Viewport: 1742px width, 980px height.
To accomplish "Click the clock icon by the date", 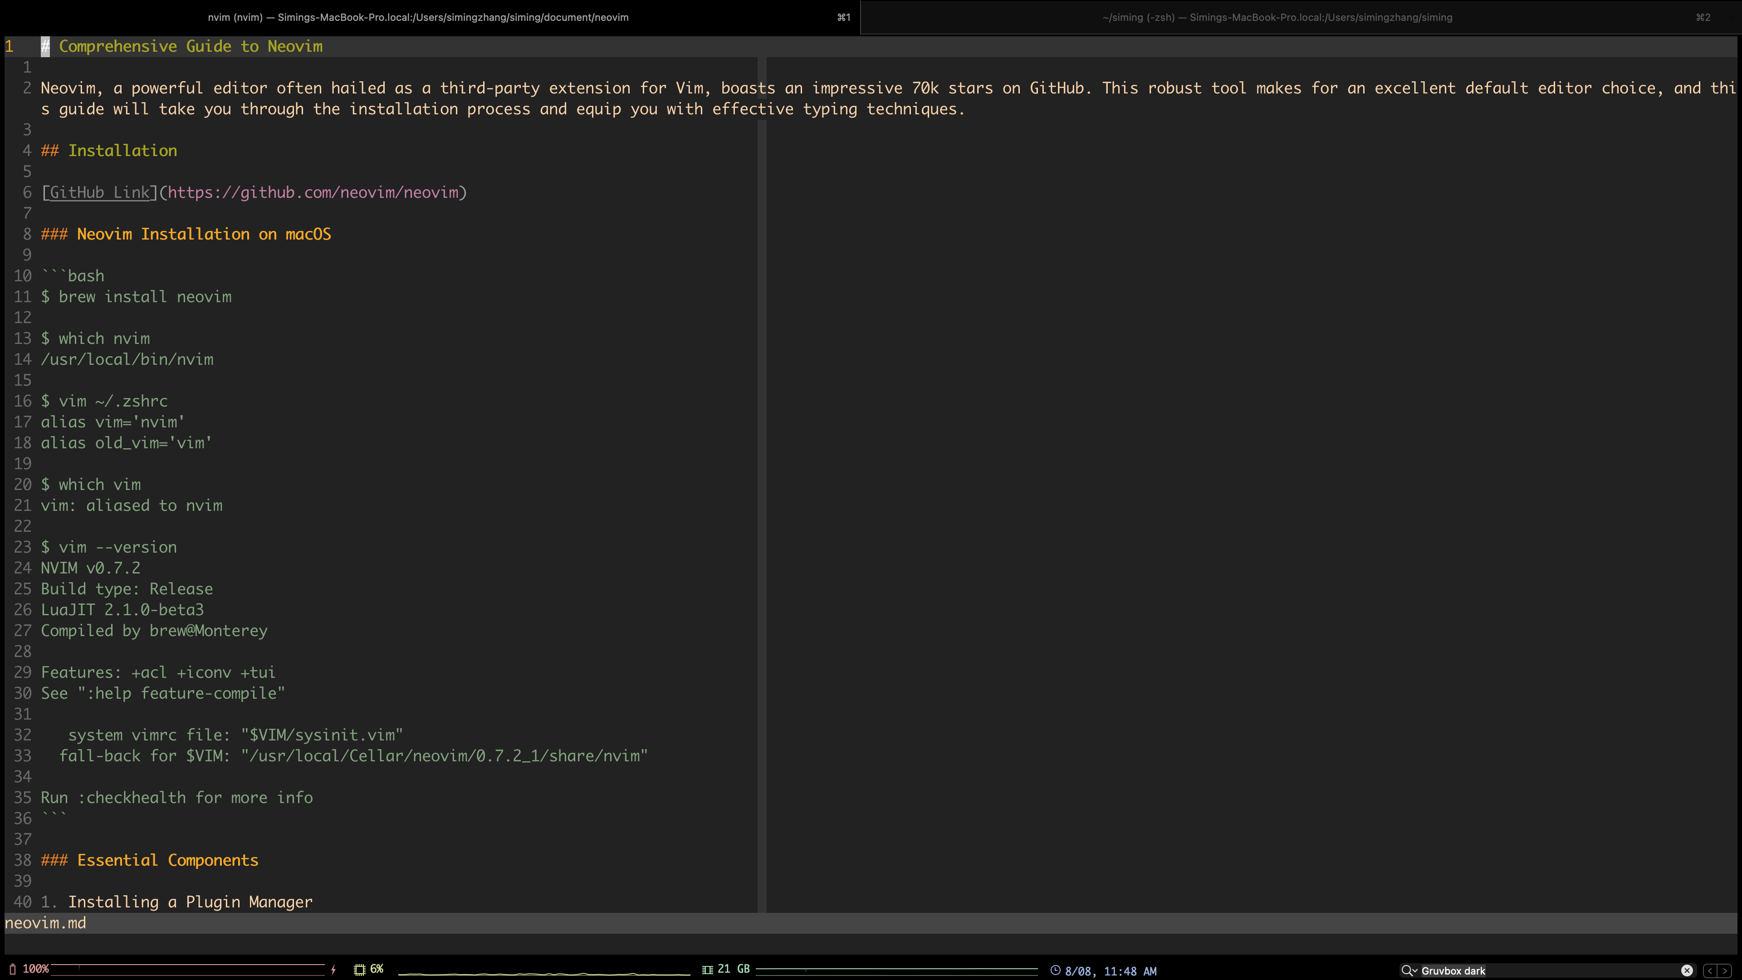I will [x=1055, y=970].
